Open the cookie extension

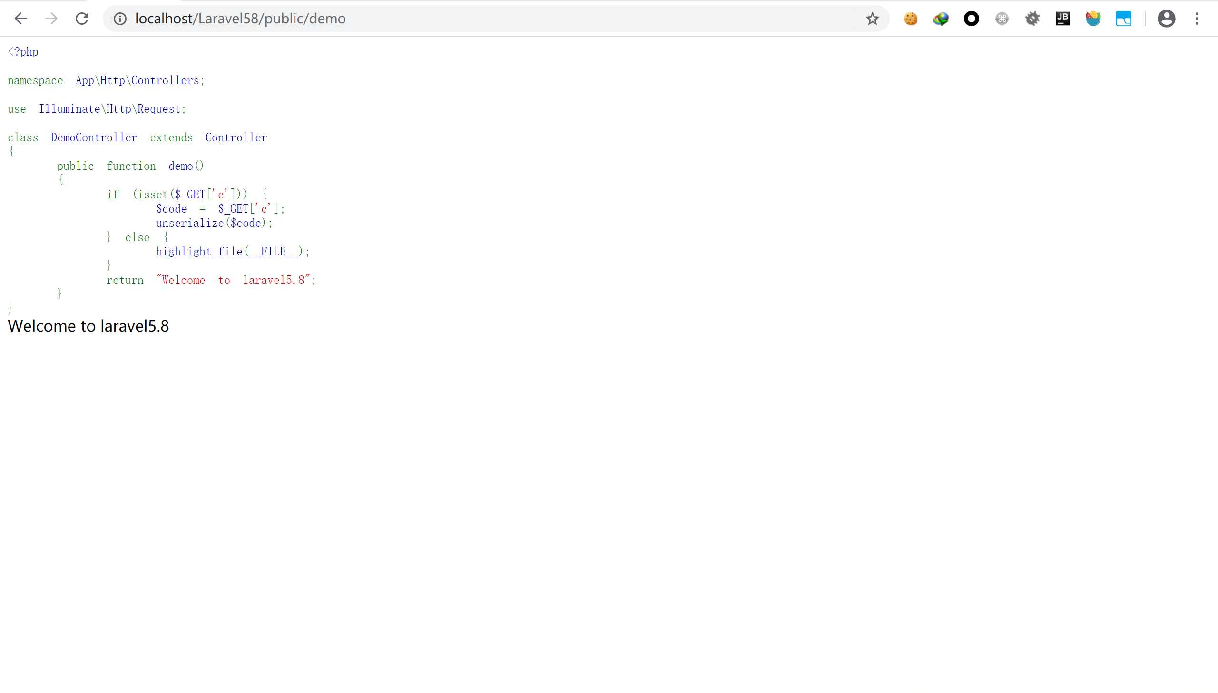pyautogui.click(x=911, y=19)
